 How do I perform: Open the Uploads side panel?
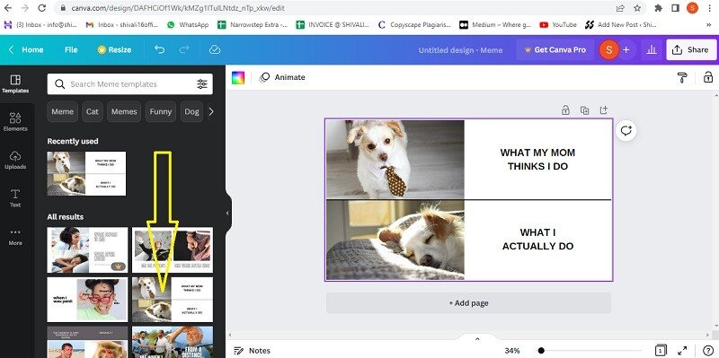15,160
